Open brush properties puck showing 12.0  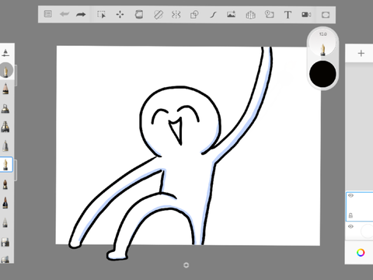point(322,43)
